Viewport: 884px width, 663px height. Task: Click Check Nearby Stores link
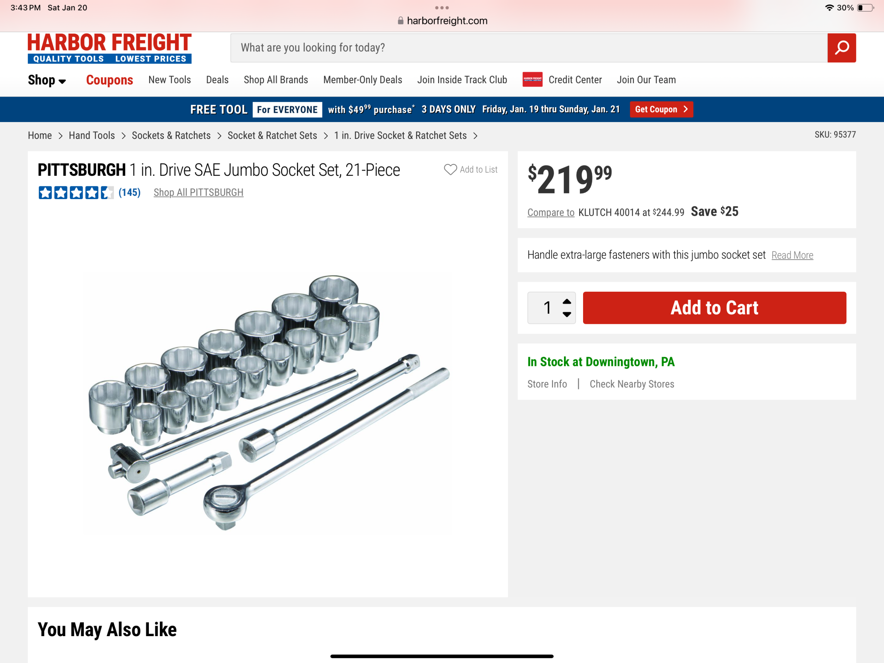click(x=632, y=384)
